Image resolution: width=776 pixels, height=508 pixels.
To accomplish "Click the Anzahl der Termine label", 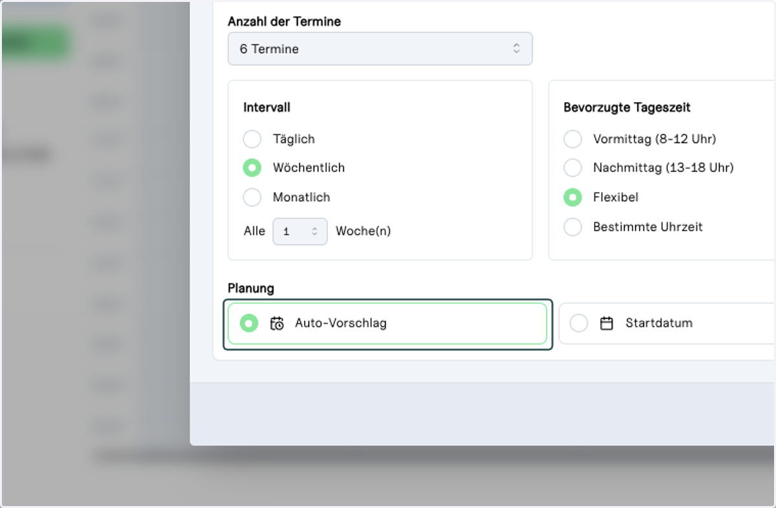I will click(285, 21).
